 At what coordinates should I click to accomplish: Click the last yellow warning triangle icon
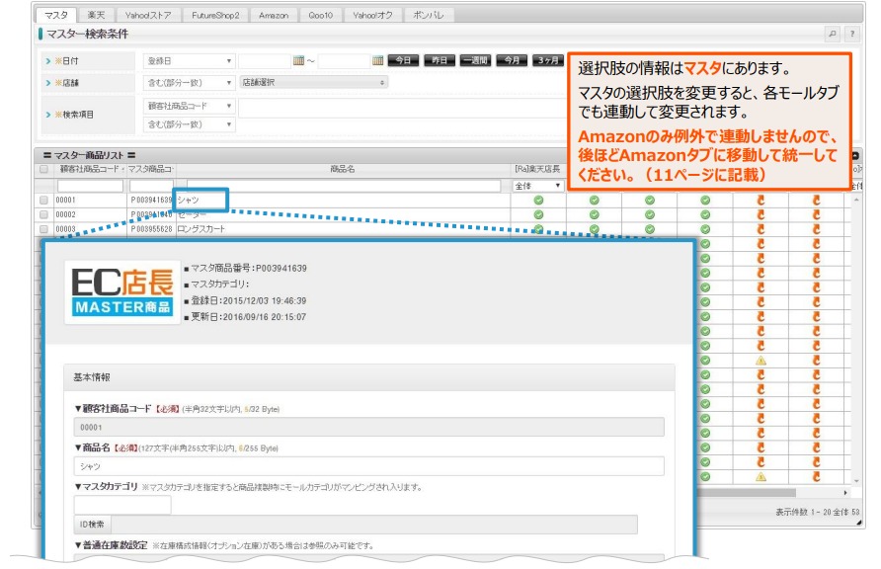[x=761, y=477]
